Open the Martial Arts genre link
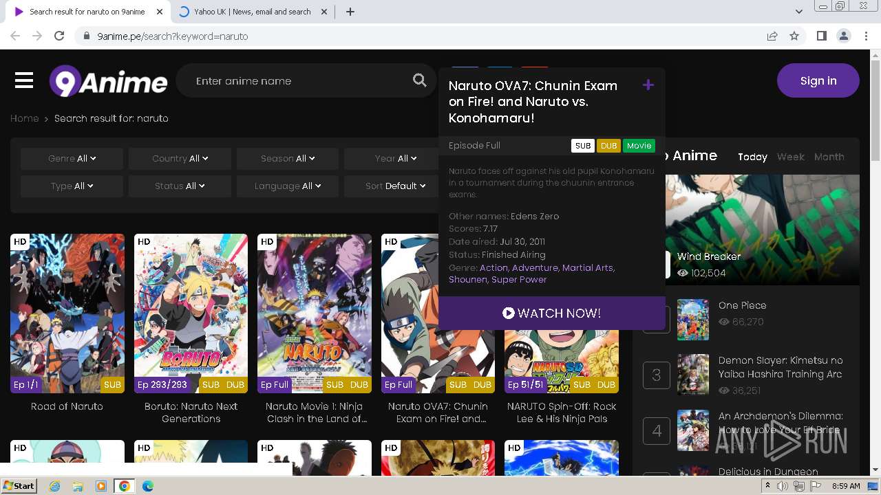 coord(587,267)
